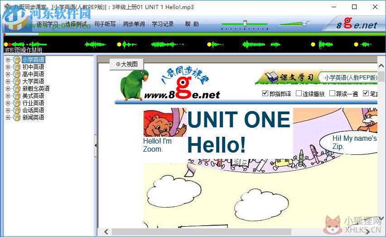Viewport: 386px width, 237px height.
Task: Expand the 大学英语 tree node
Action: [8, 81]
